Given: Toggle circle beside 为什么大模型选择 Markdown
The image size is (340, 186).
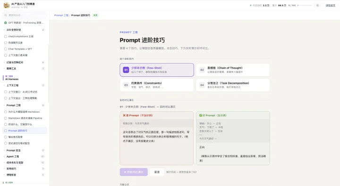Looking at the screenshot, I should pyautogui.click(x=6, y=112).
